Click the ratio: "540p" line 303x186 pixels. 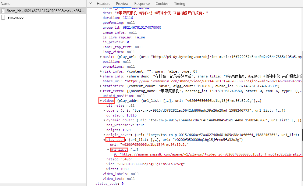pos(119,159)
